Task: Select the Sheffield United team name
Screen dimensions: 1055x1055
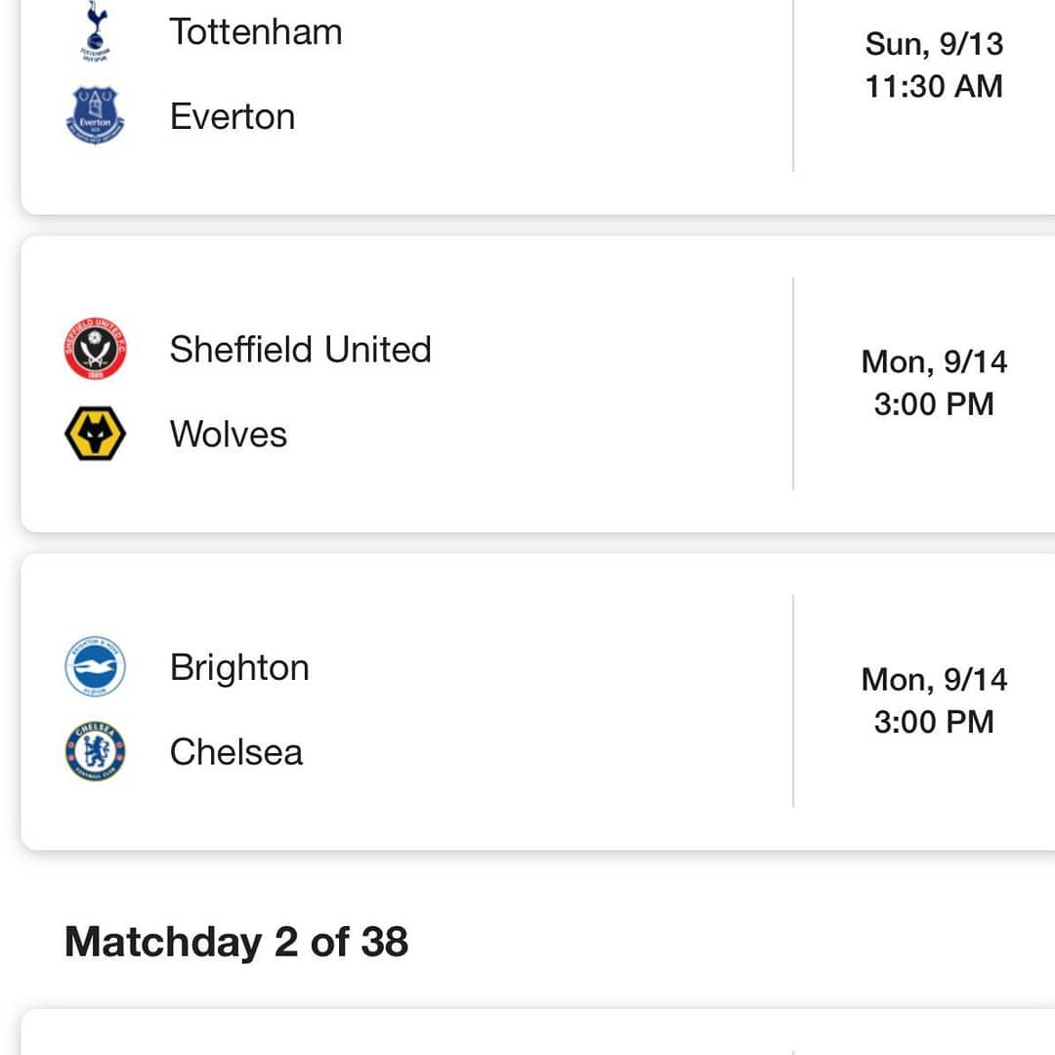Action: click(x=300, y=349)
